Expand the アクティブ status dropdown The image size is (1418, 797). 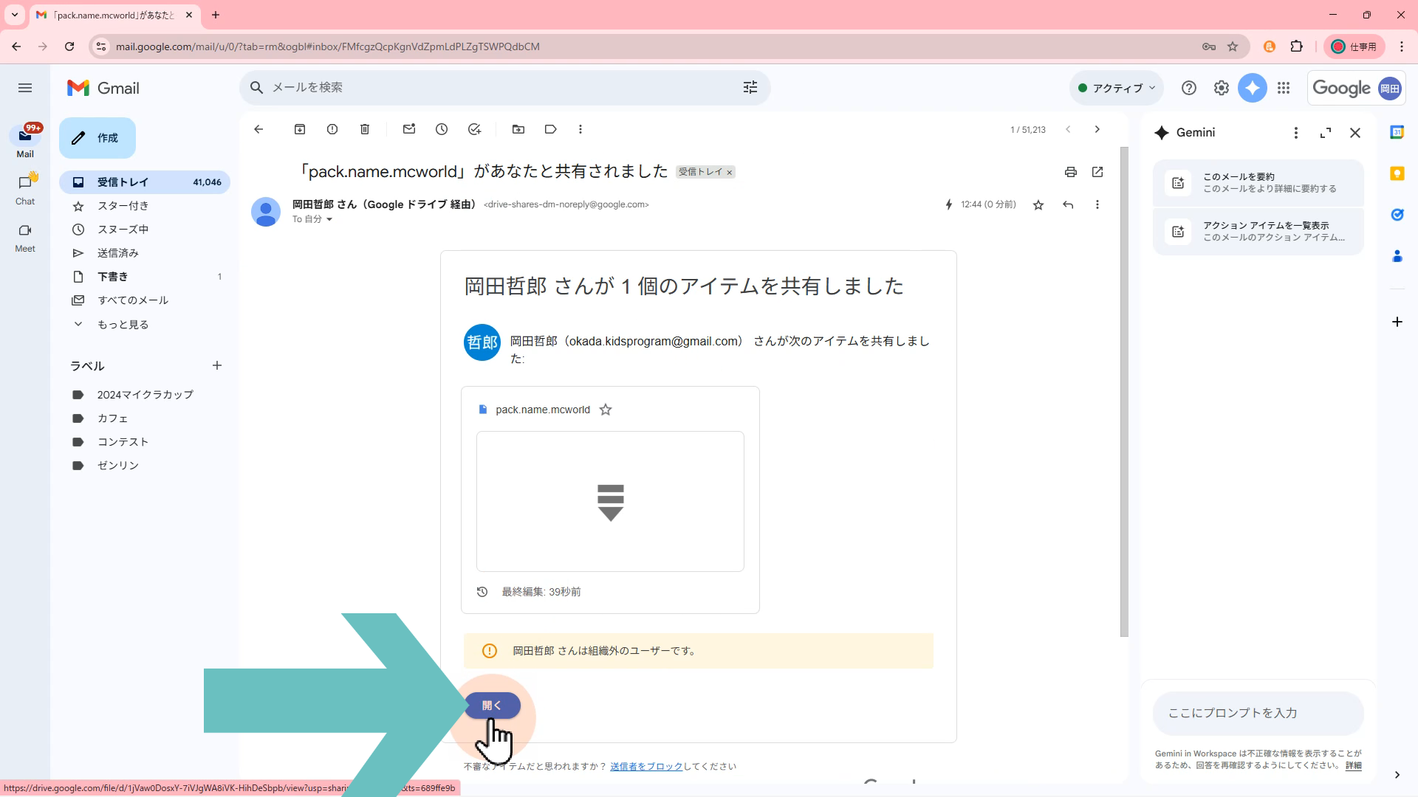1117,88
